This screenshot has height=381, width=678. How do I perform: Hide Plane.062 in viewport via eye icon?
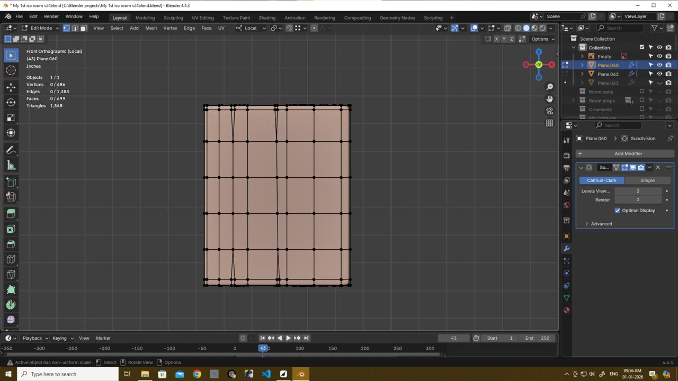[x=659, y=74]
